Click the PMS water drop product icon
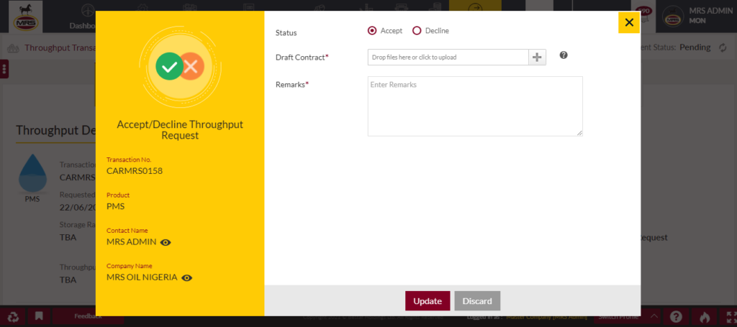The image size is (737, 327). tap(32, 173)
